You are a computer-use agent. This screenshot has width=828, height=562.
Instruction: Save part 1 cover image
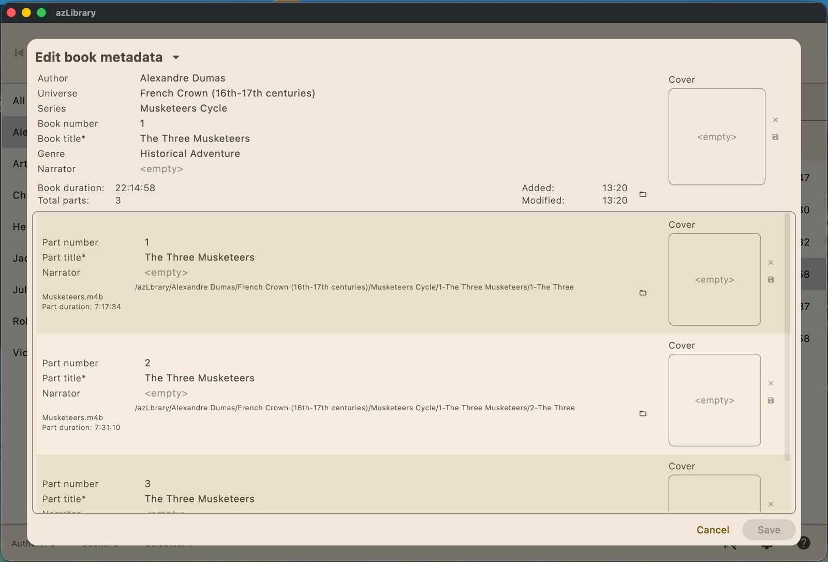point(771,280)
